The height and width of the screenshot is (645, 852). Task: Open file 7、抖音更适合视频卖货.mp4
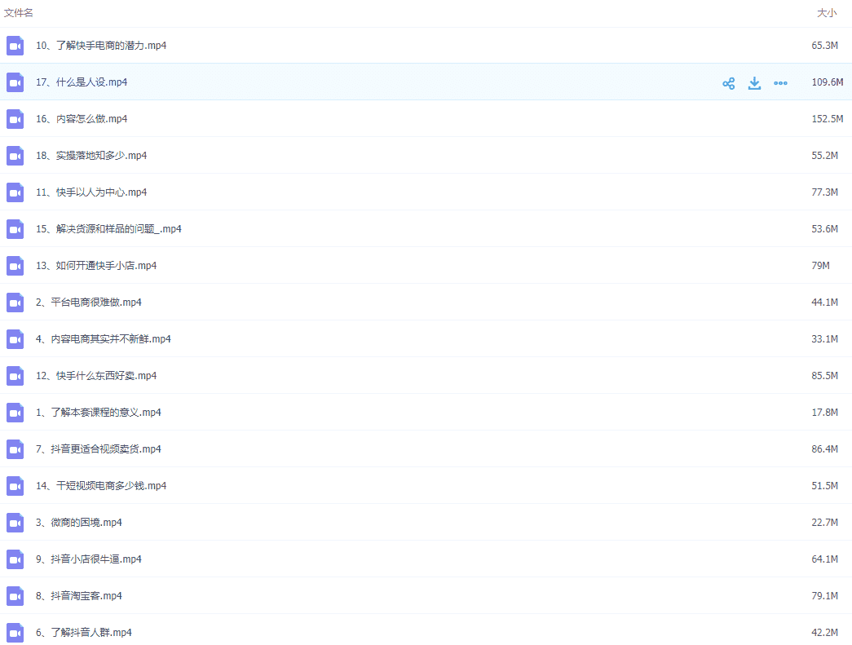[x=99, y=448]
